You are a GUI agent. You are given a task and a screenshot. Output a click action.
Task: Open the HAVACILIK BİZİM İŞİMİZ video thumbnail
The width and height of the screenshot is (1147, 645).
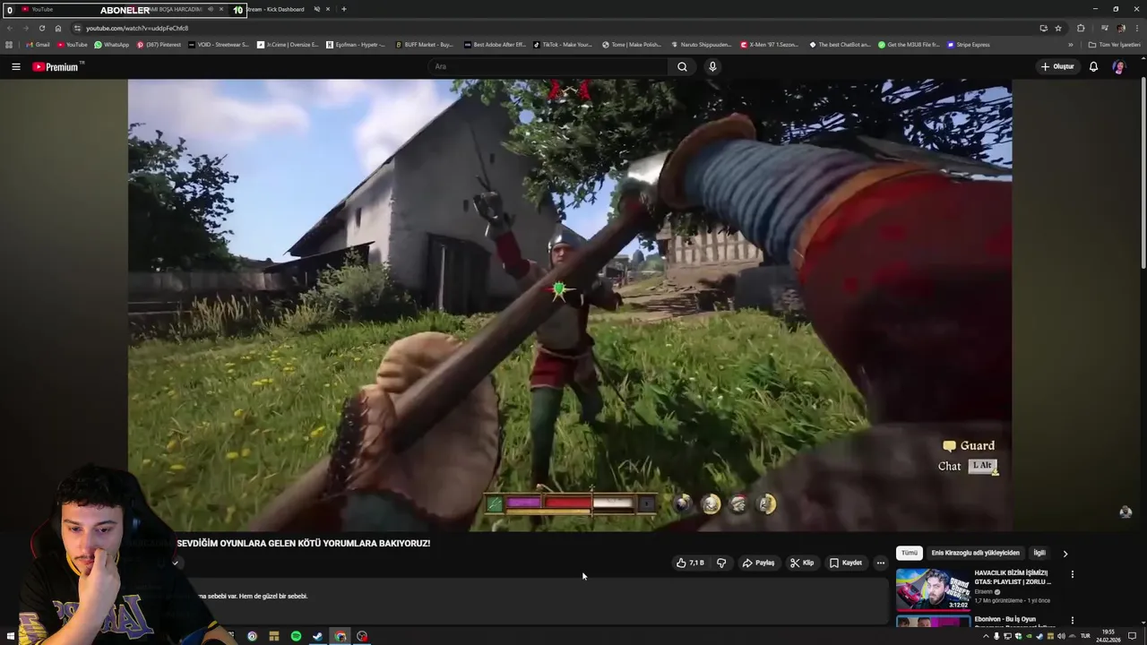tap(933, 589)
